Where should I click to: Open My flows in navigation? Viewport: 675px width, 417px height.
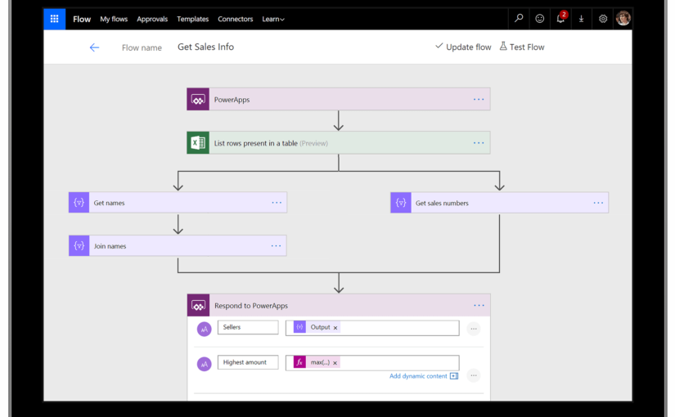[114, 19]
